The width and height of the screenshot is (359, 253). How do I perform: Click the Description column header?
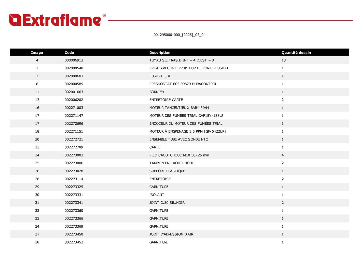pyautogui.click(x=160, y=53)
